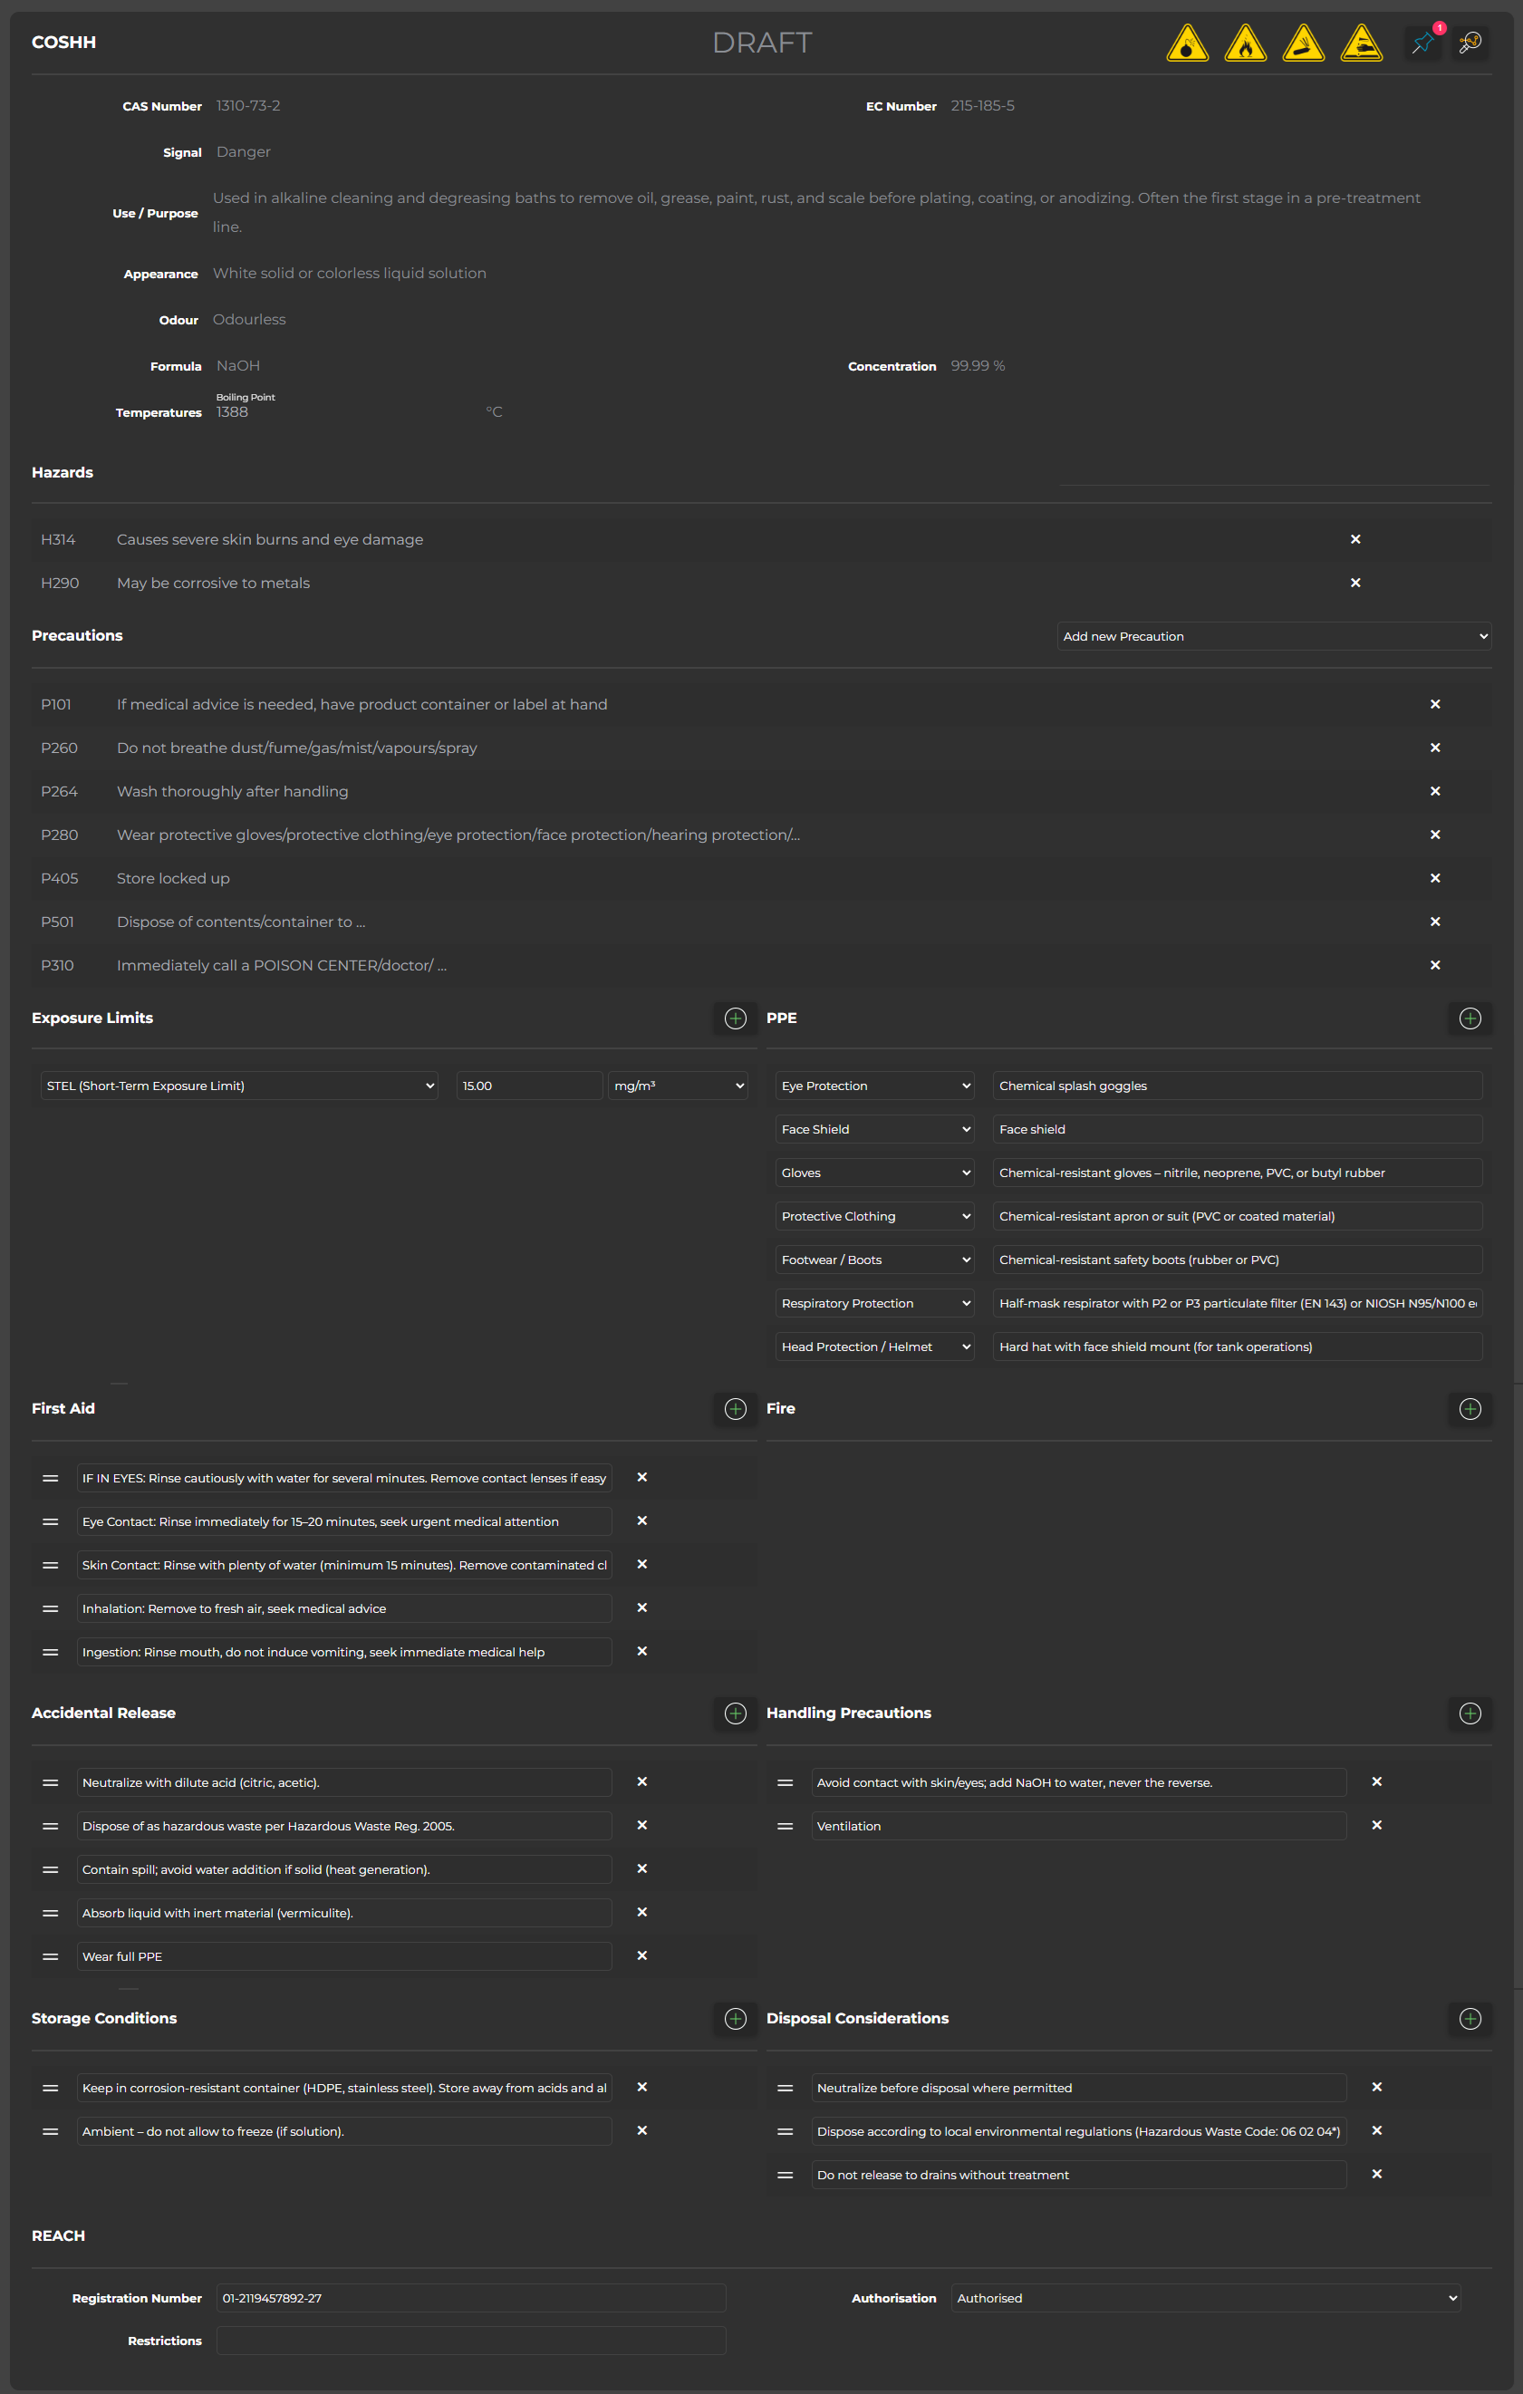Click the corrosive hazard pictogram

click(1361, 43)
